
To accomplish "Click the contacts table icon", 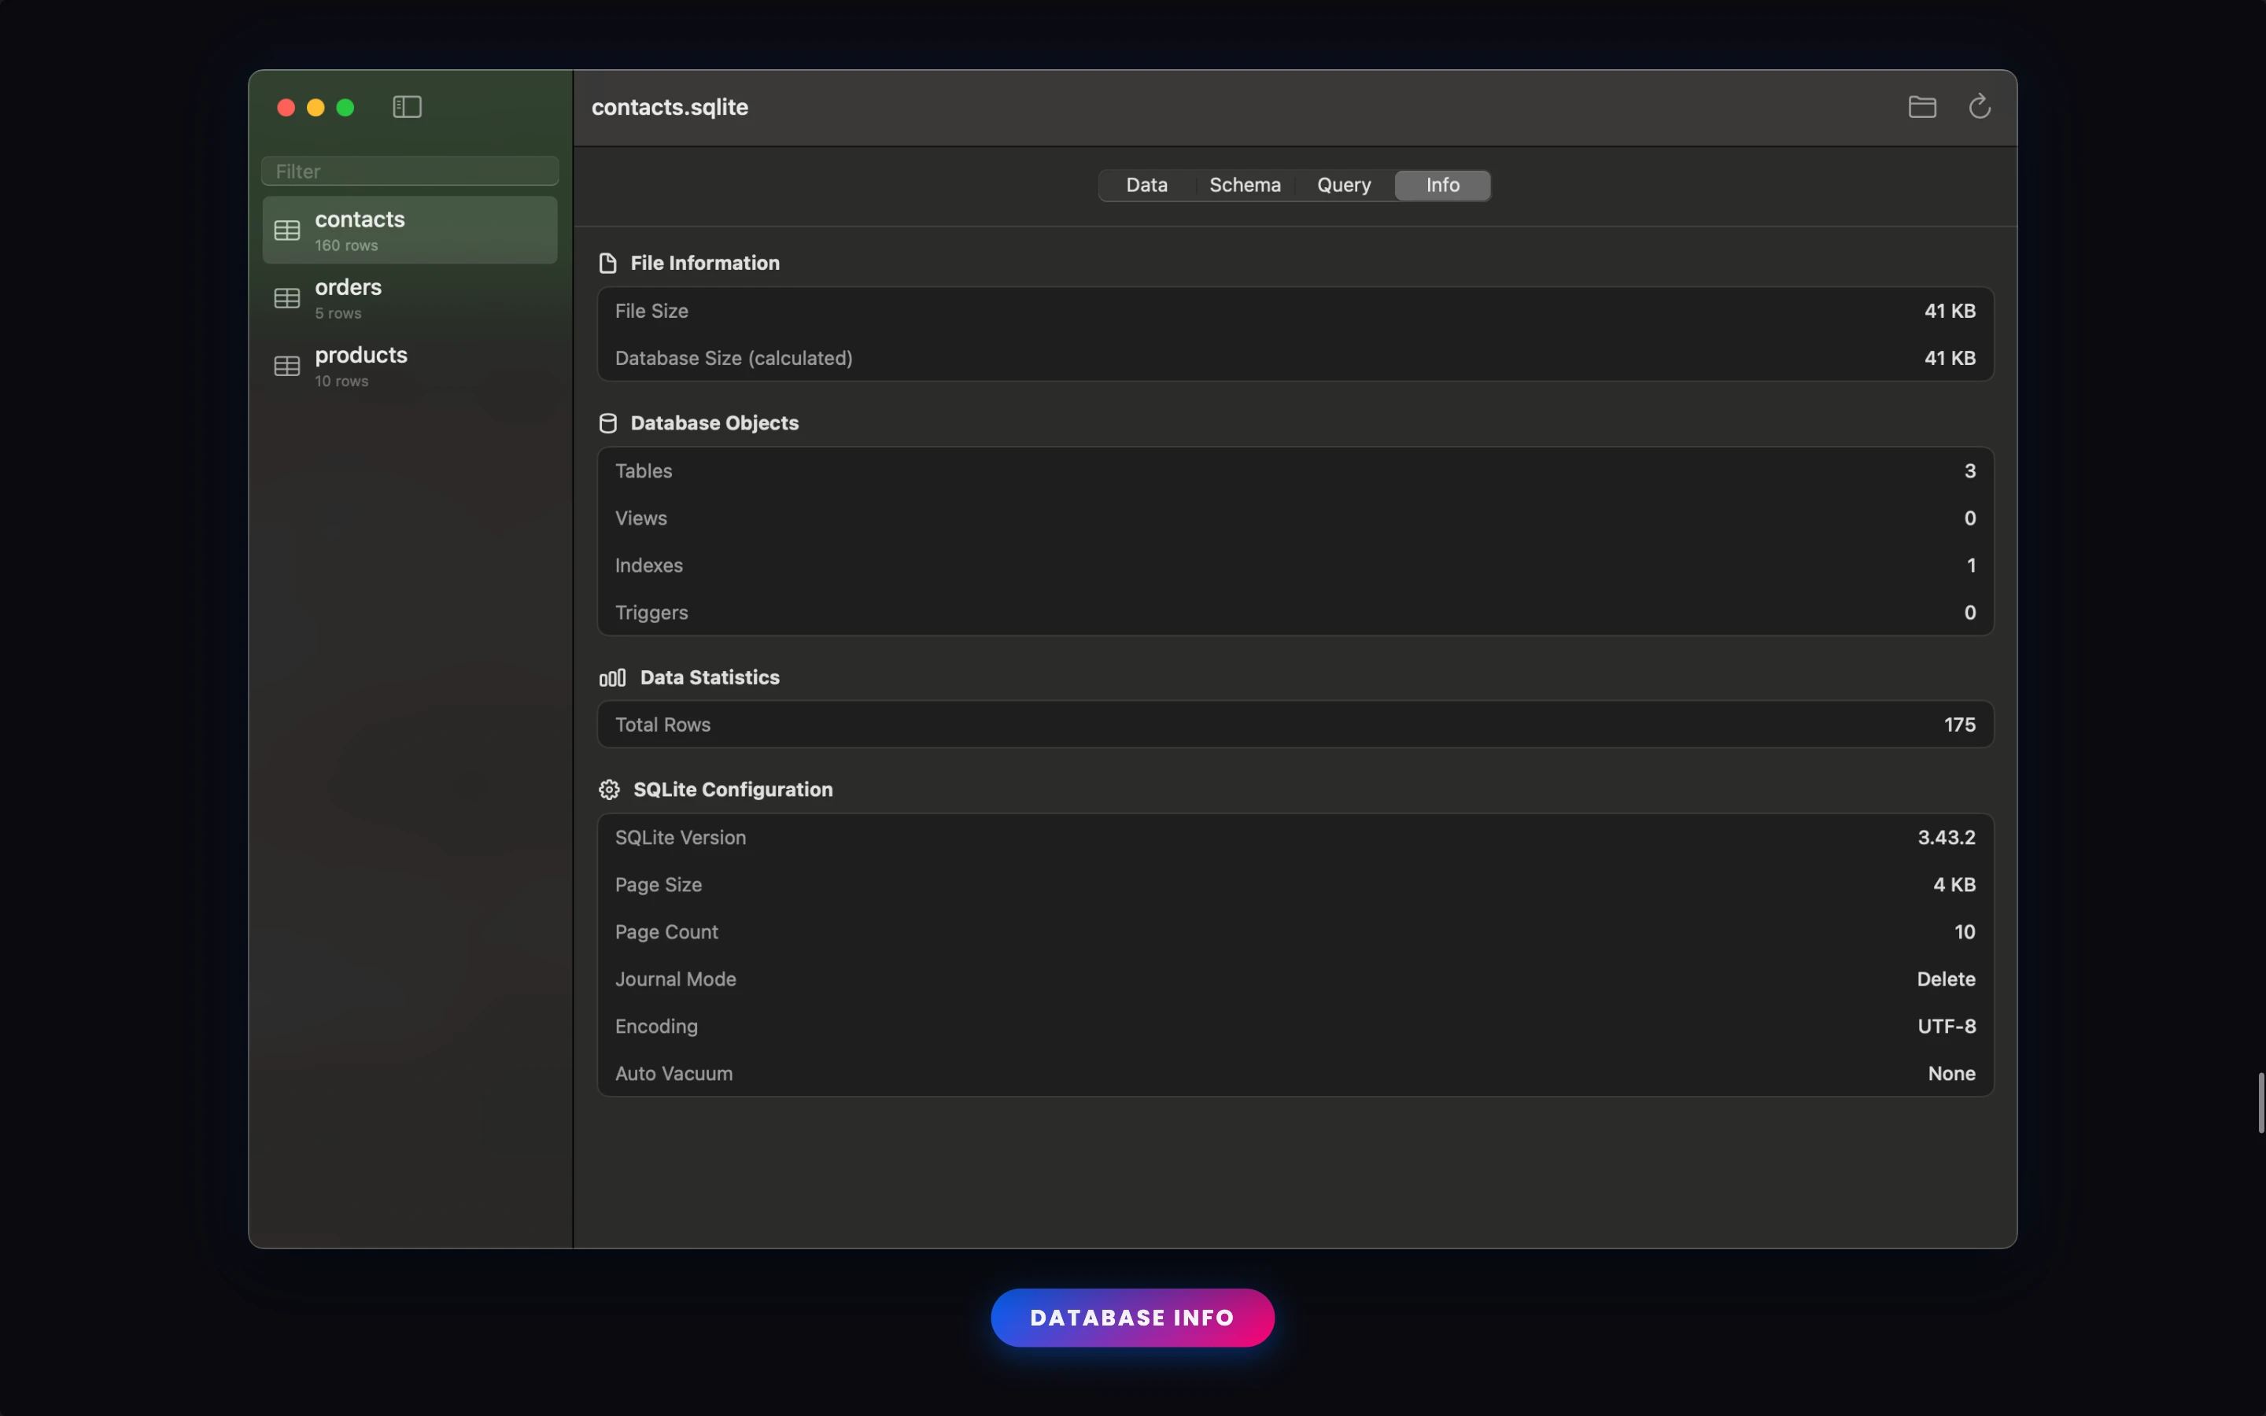I will (x=286, y=230).
